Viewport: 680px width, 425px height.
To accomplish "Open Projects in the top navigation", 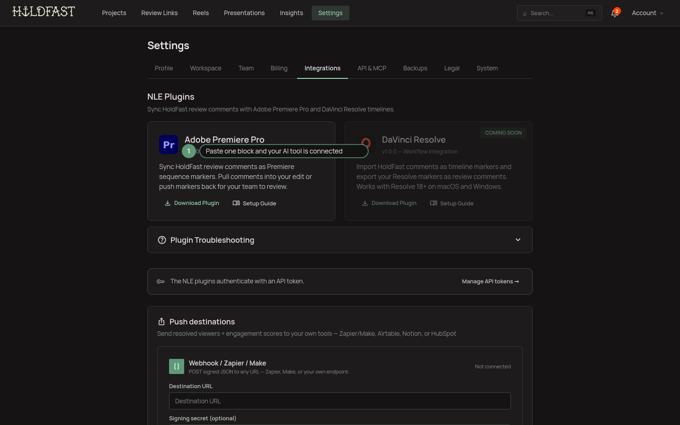I will [114, 13].
